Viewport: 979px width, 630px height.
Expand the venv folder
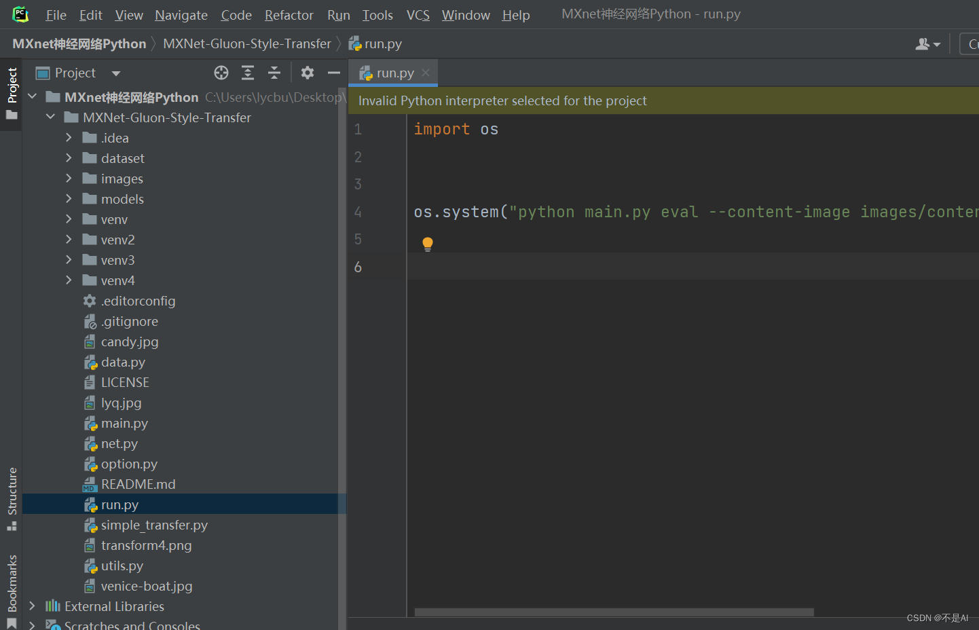[x=69, y=219]
